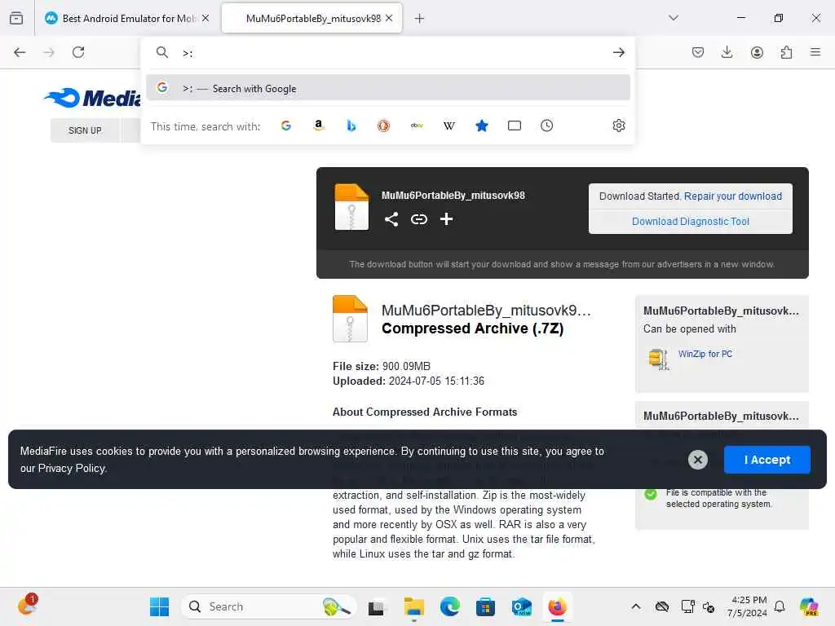Share the MuMu6Portable file

point(391,219)
